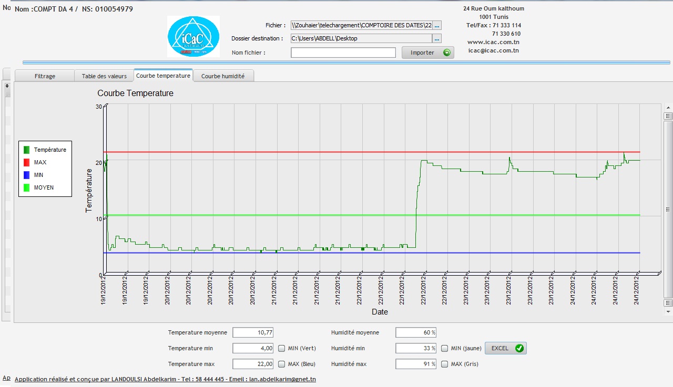Toggle the MIN (jaune) checkbox

pyautogui.click(x=445, y=348)
